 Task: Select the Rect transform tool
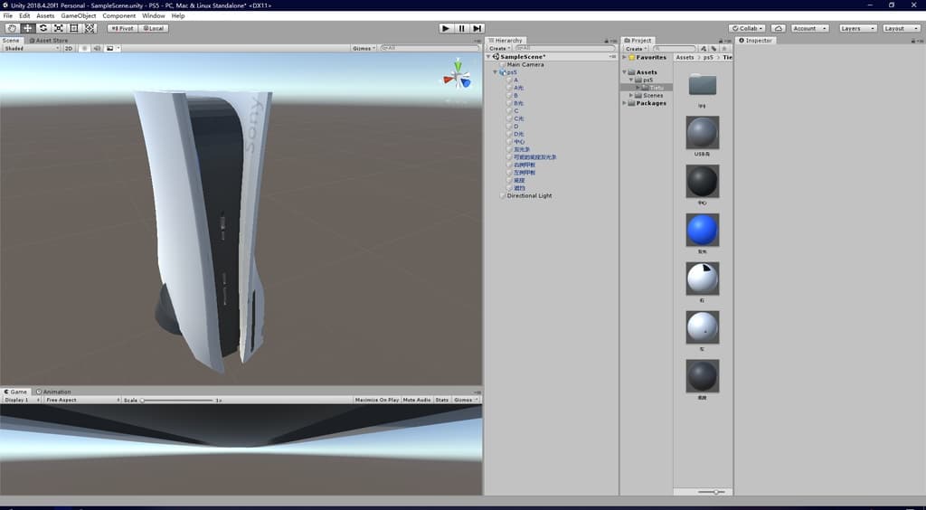click(73, 28)
